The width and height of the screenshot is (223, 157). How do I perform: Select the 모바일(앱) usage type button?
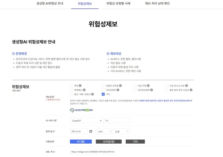[x=109, y=141]
